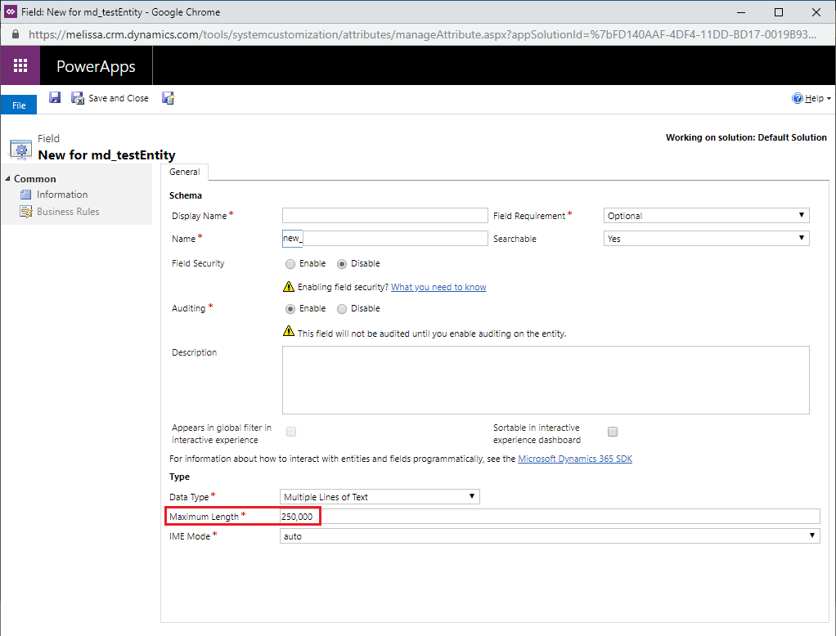The height and width of the screenshot is (636, 836).
Task: Select Enable for Field Security
Action: (x=290, y=264)
